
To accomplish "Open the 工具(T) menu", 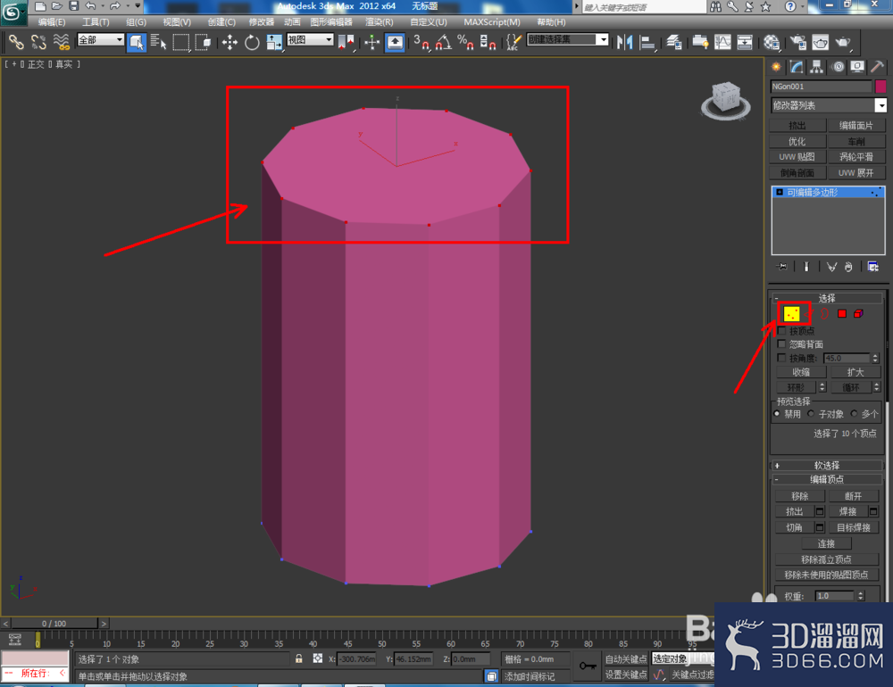I will [96, 21].
